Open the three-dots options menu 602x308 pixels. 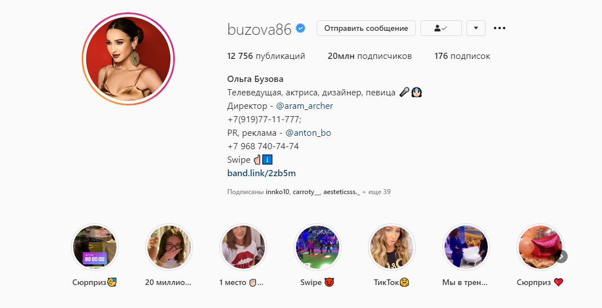tap(500, 28)
